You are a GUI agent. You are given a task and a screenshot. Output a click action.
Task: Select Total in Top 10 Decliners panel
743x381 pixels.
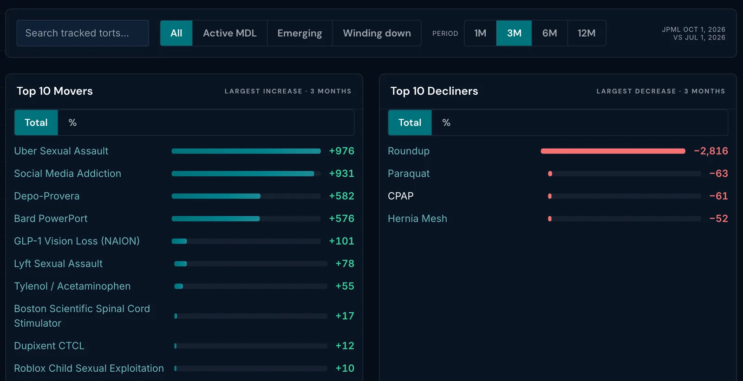(x=410, y=123)
